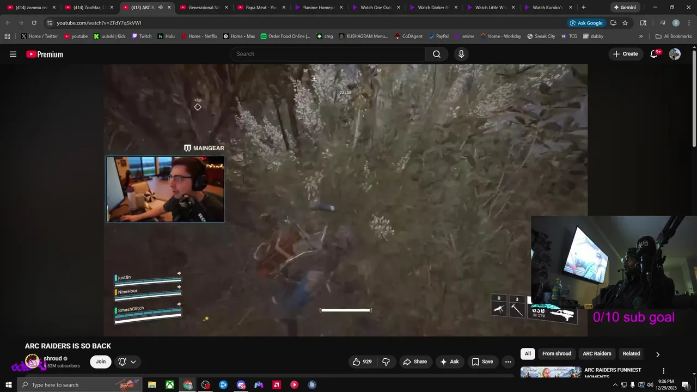This screenshot has height=392, width=697.
Task: Mute the playing ARC Raiders tab
Action: (x=160, y=8)
